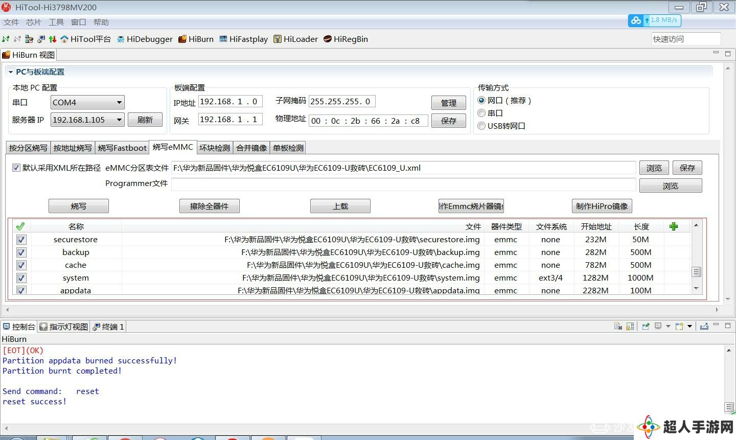
Task: Maximize the console panel
Action: 728,325
